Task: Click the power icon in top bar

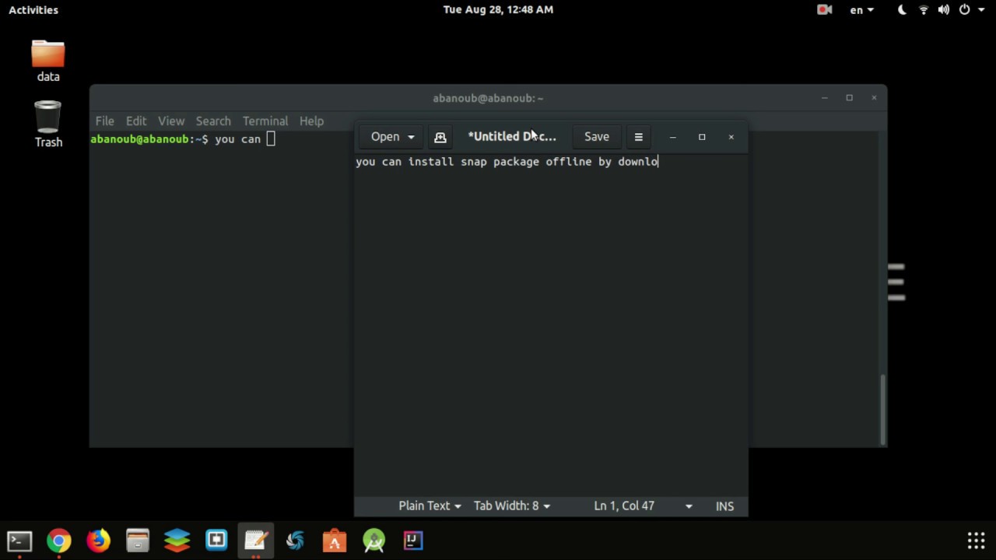Action: point(965,10)
